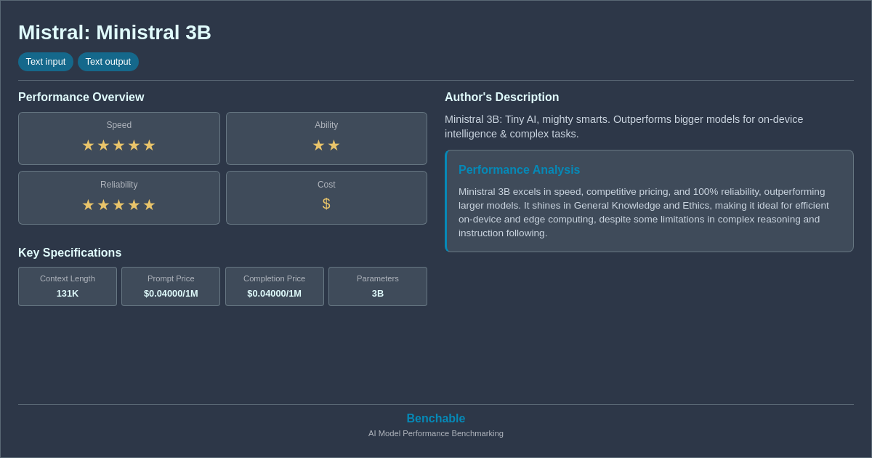Click the Mistral: Ministral 3B title

point(114,32)
